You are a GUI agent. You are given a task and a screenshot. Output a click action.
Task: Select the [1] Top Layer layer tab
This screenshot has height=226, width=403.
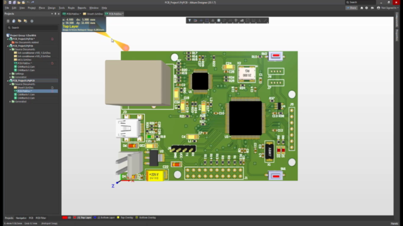coord(82,218)
